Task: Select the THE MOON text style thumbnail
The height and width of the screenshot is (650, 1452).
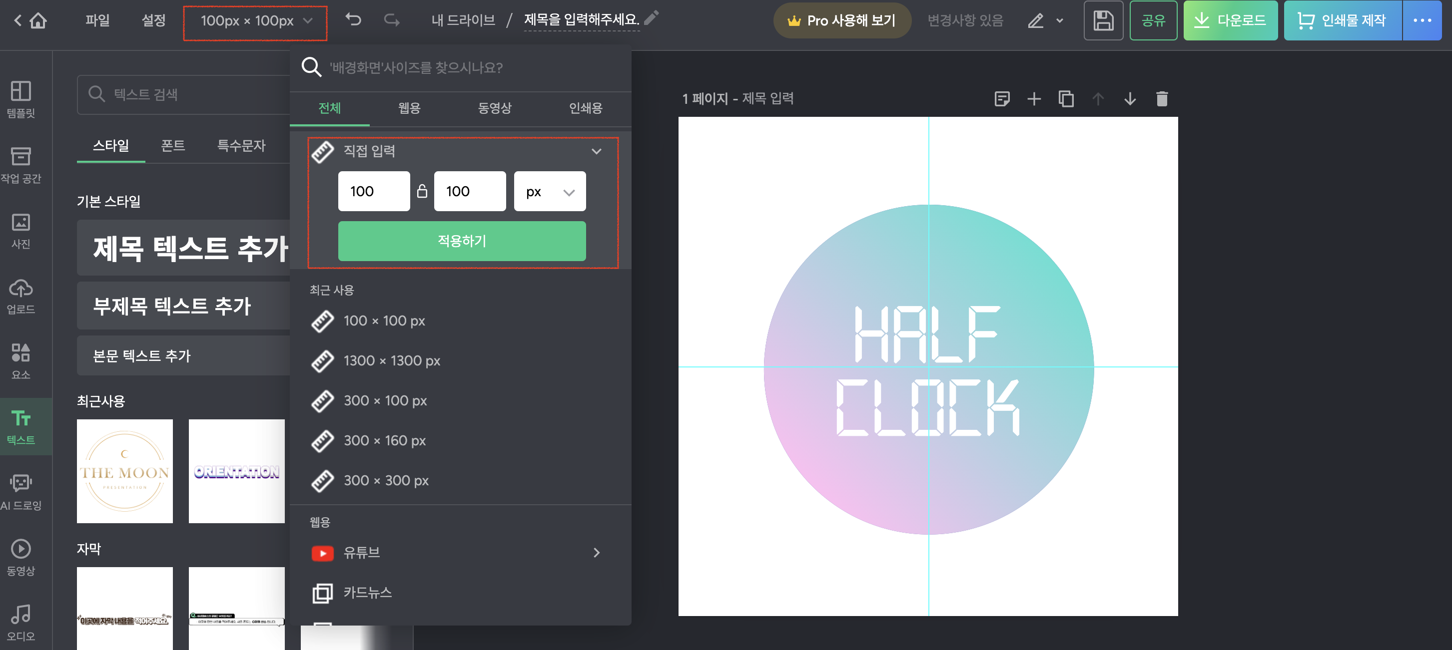Action: tap(124, 471)
